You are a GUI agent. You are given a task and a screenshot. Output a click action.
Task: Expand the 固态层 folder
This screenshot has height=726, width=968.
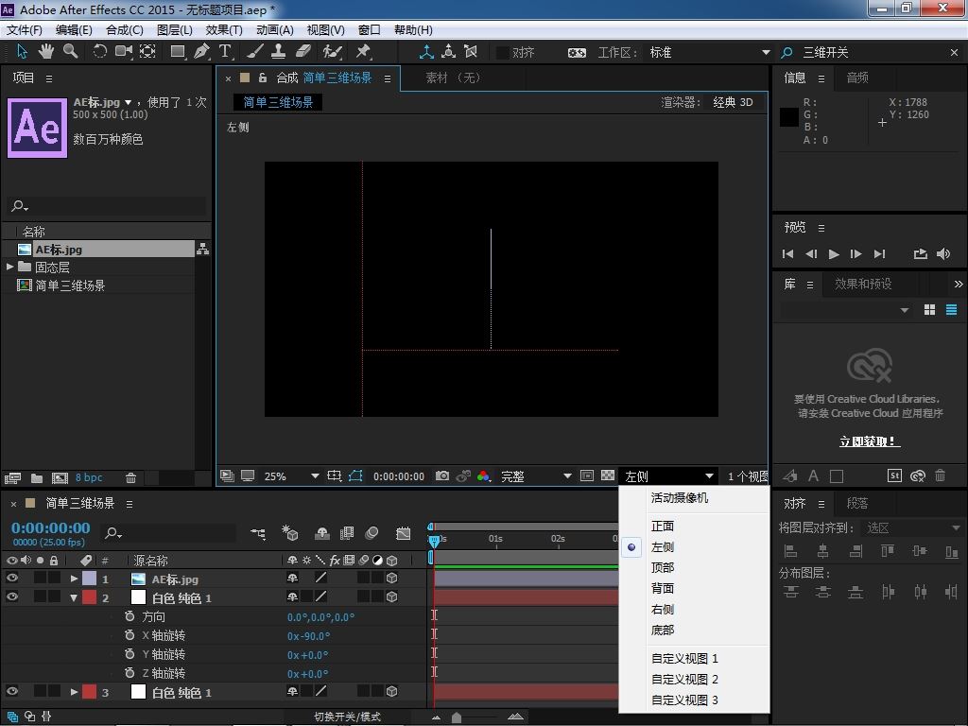pos(10,268)
